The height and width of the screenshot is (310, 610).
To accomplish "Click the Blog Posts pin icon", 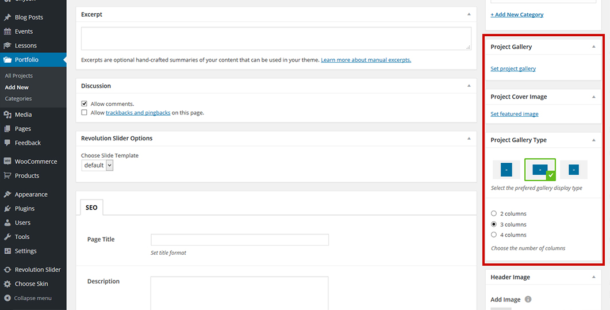I will point(7,17).
